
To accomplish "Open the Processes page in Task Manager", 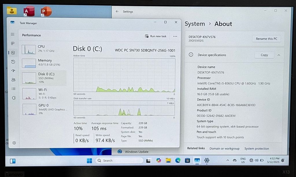I will (12, 44).
